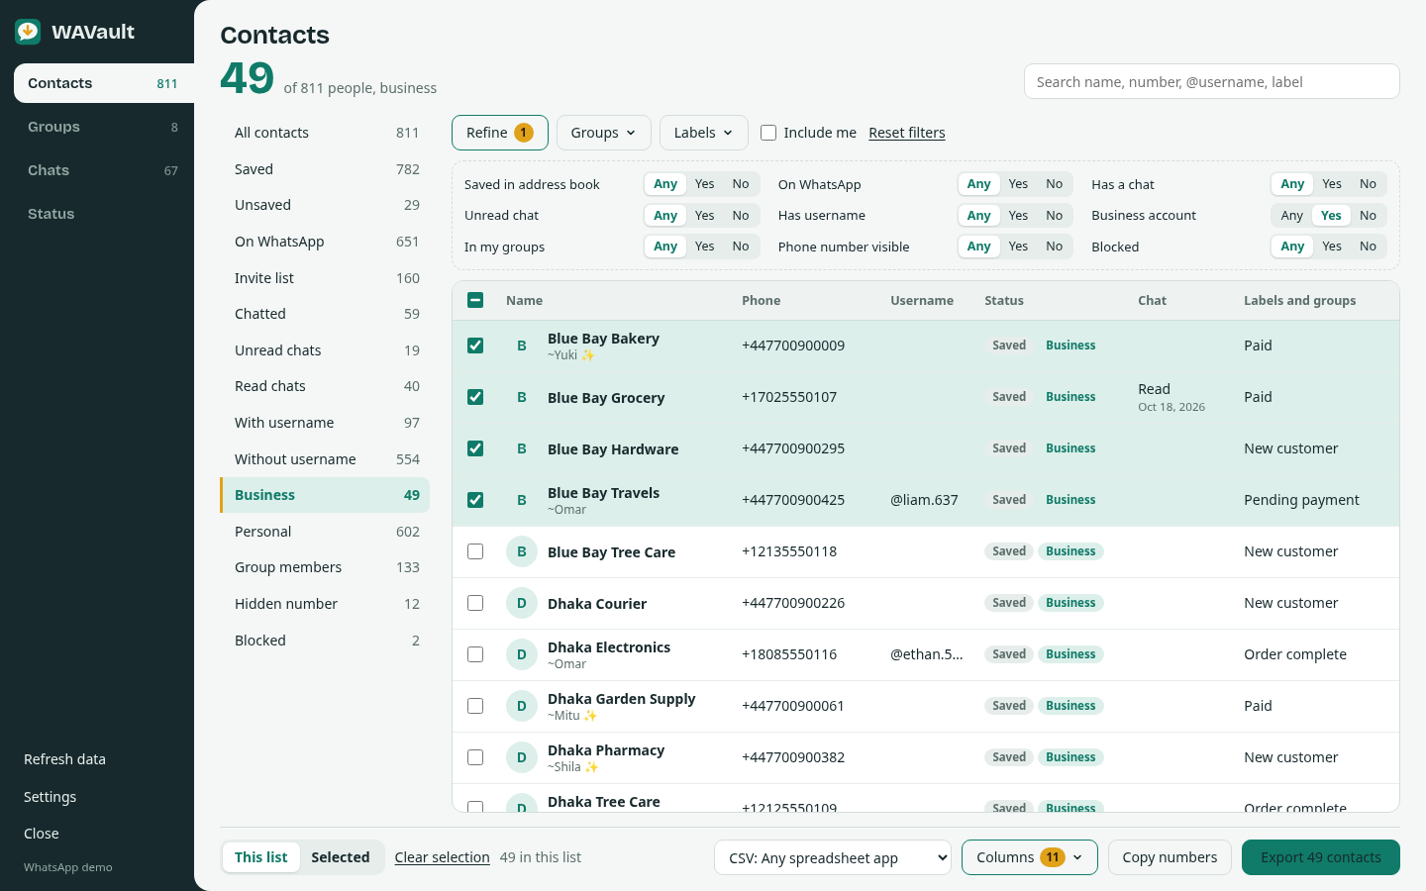Image resolution: width=1426 pixels, height=891 pixels.
Task: Click the Blue Bay Tree Care avatar
Action: coord(522,551)
